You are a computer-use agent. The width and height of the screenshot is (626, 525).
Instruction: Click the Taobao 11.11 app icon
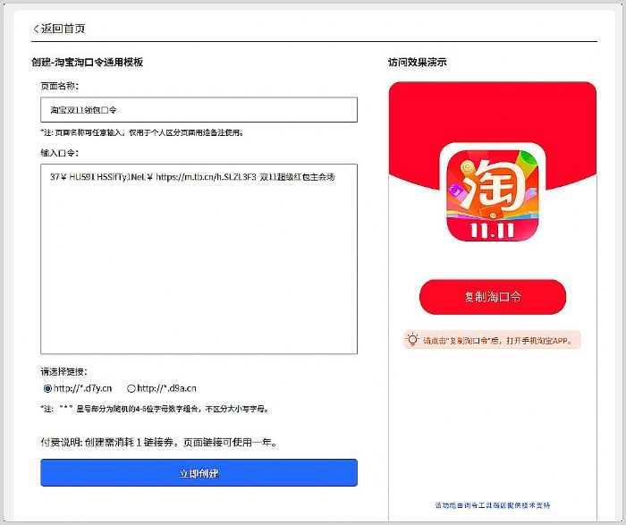[x=492, y=196]
